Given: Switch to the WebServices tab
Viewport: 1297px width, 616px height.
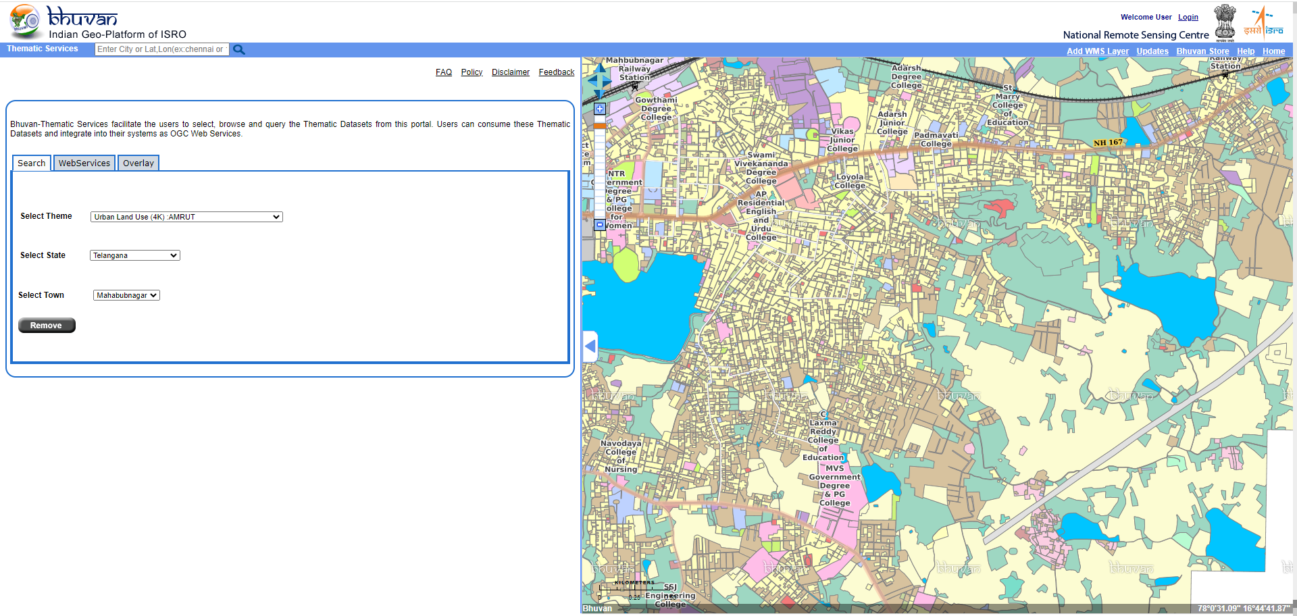Looking at the screenshot, I should coord(84,163).
